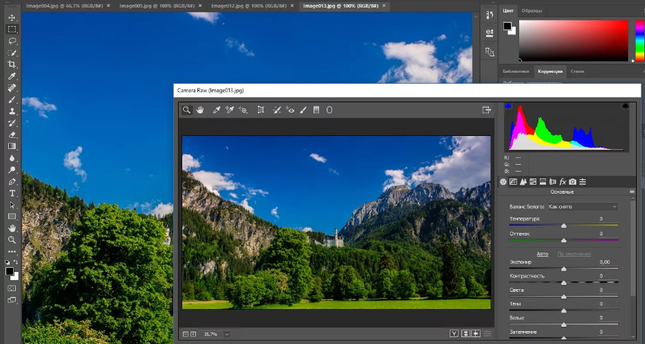Viewport: 645px width, 344px height.
Task: Click the Auto tone link
Action: (x=542, y=254)
